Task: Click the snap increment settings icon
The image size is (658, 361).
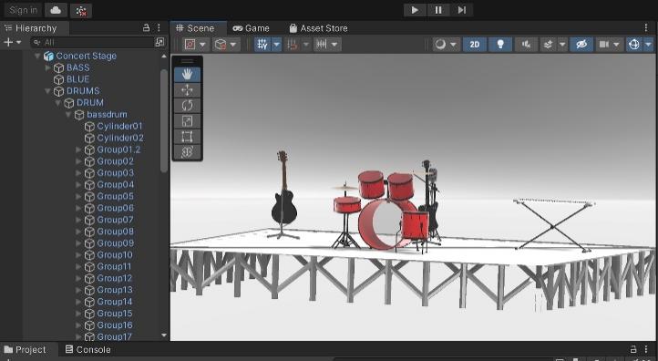Action: 322,44
